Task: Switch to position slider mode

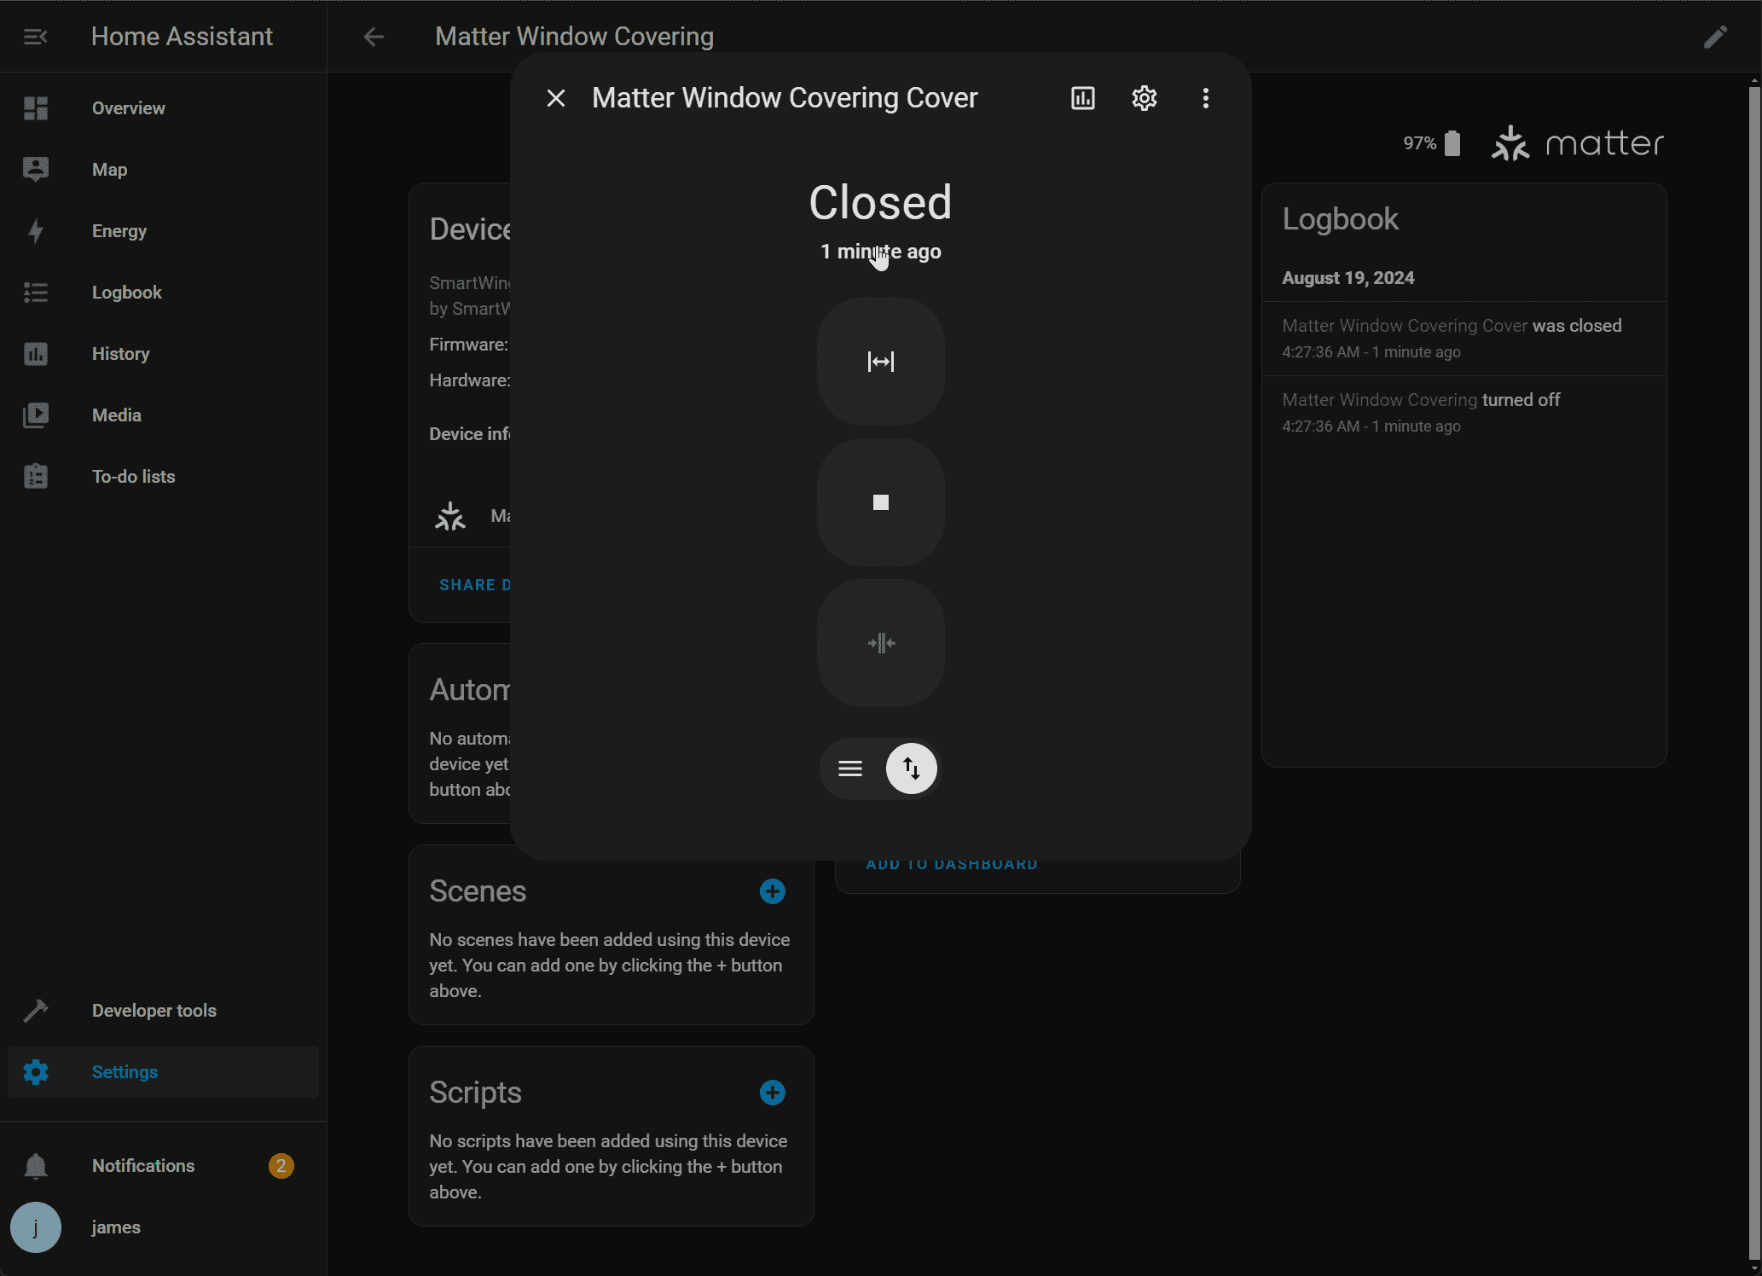Action: [x=850, y=768]
